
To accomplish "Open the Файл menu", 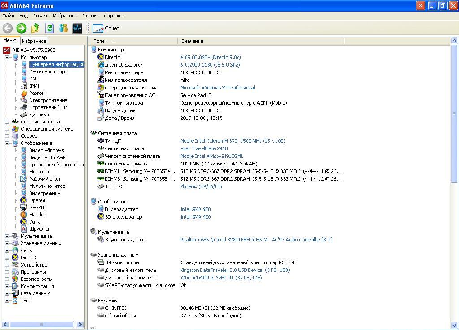I will click(8, 16).
